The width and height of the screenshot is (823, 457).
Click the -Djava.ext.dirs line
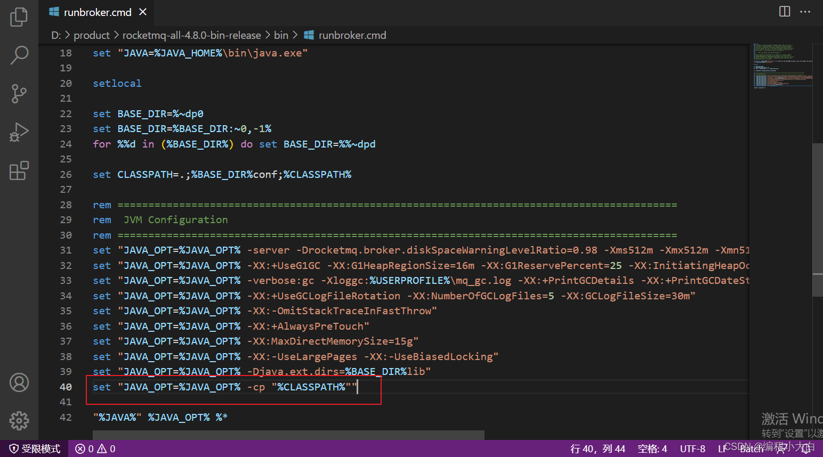click(262, 371)
